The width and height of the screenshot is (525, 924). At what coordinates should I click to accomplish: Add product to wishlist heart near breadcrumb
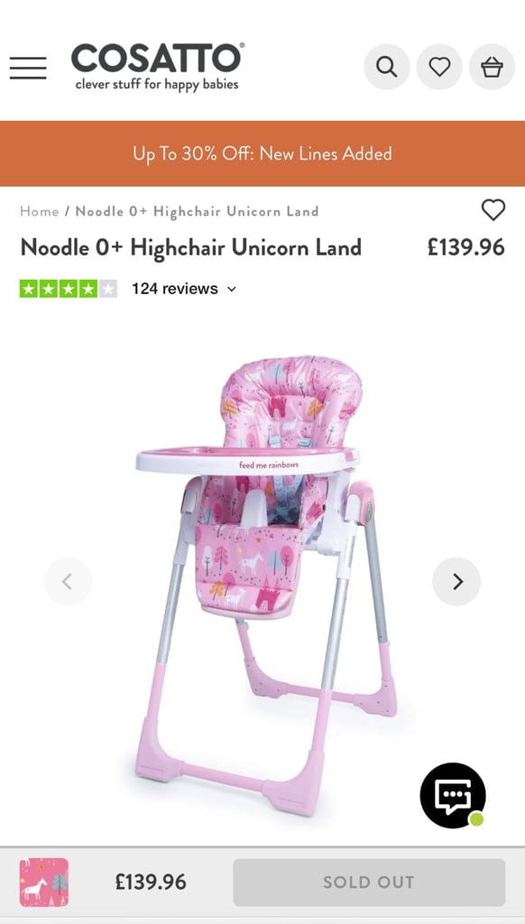(x=493, y=209)
